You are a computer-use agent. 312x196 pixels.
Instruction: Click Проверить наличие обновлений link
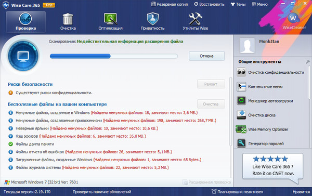tap(102, 192)
